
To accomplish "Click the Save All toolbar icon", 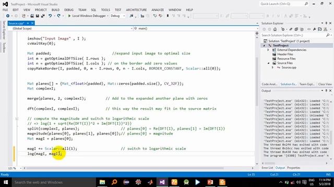I will coord(43,16).
